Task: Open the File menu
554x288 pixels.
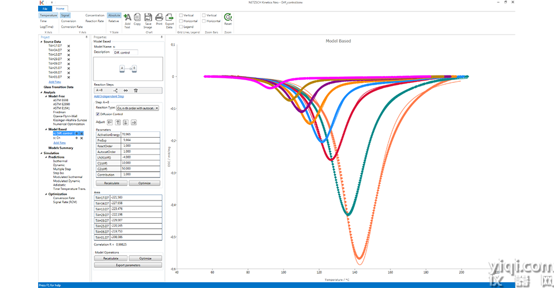Action: pos(45,9)
